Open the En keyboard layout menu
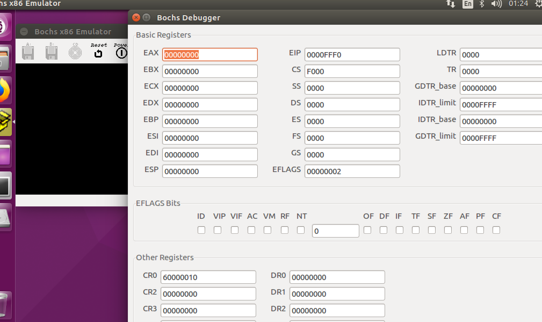 [468, 4]
